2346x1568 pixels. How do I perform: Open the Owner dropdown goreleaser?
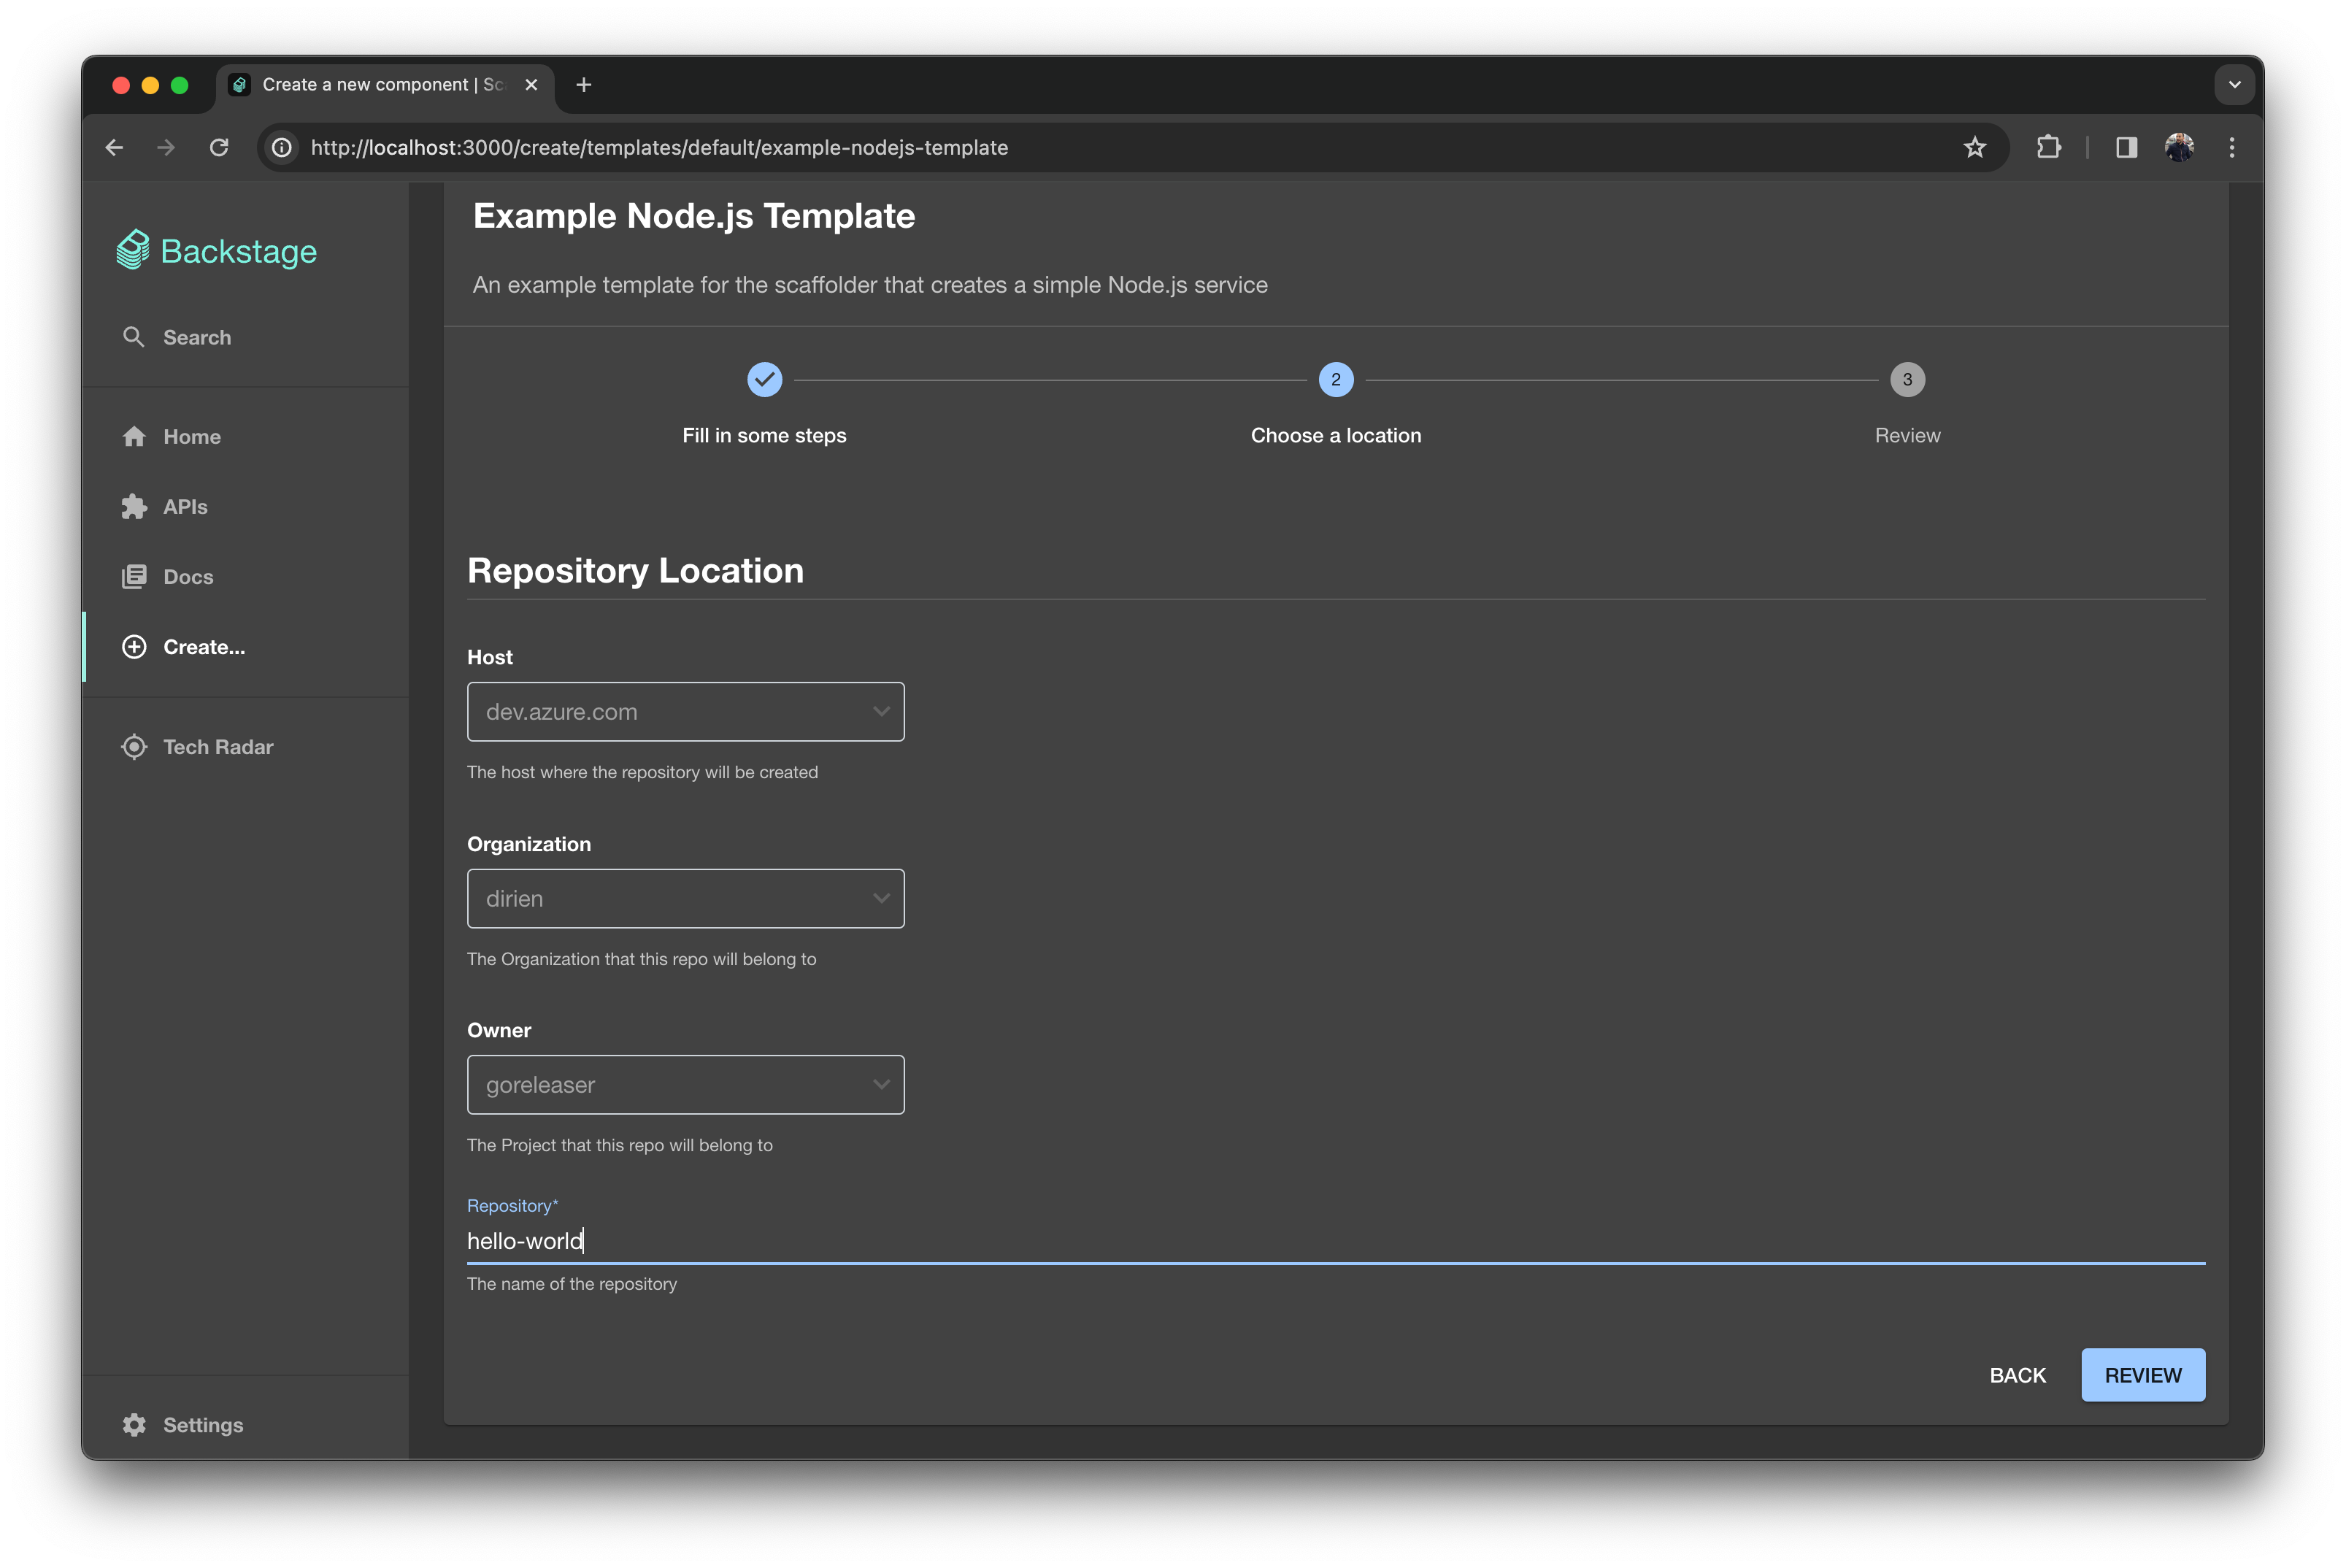685,1085
